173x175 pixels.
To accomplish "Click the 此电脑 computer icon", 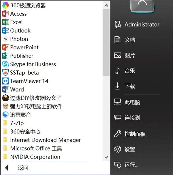I will (117, 102).
